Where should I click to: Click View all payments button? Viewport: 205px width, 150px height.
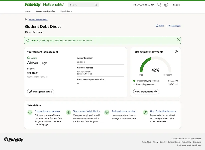tap(146, 92)
